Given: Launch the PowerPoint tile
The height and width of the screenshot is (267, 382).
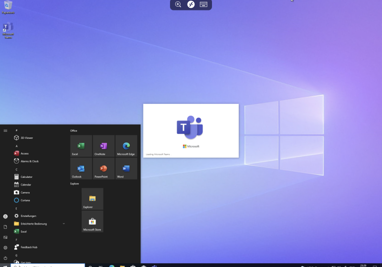Looking at the screenshot, I should point(104,169).
